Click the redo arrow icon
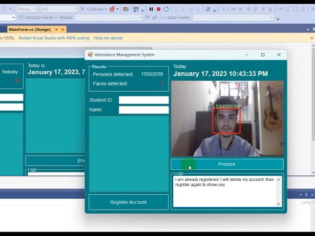Viewport: 315px width, 236px height. [x=4, y=9]
